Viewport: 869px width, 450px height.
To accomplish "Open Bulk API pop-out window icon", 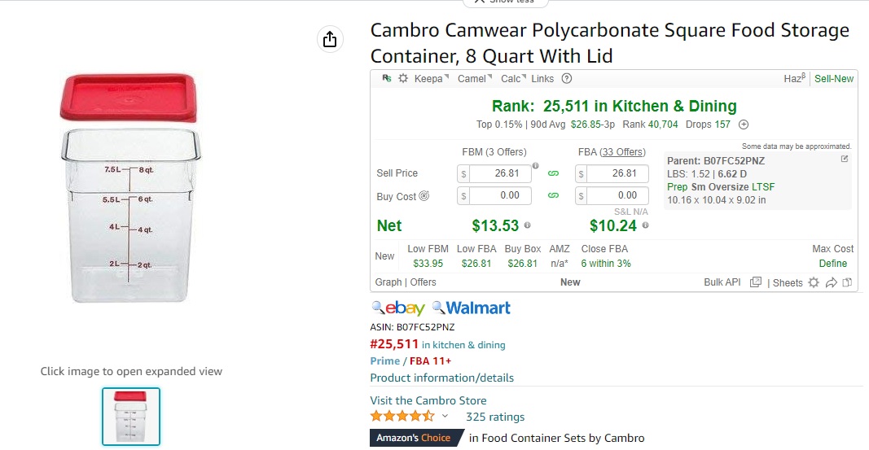I will point(756,282).
